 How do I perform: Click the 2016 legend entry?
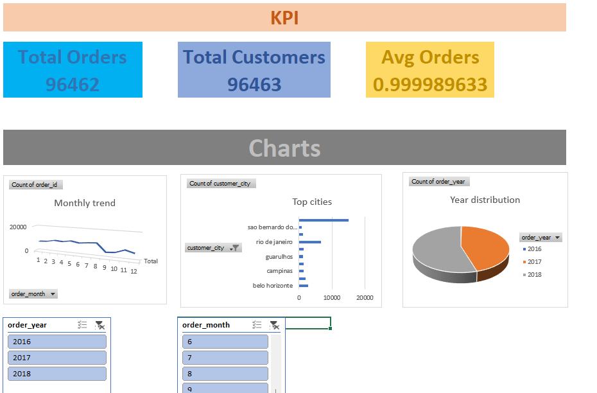click(532, 249)
